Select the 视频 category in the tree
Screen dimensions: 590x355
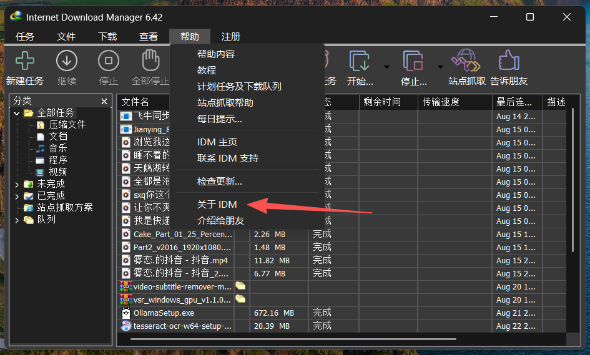[x=58, y=172]
